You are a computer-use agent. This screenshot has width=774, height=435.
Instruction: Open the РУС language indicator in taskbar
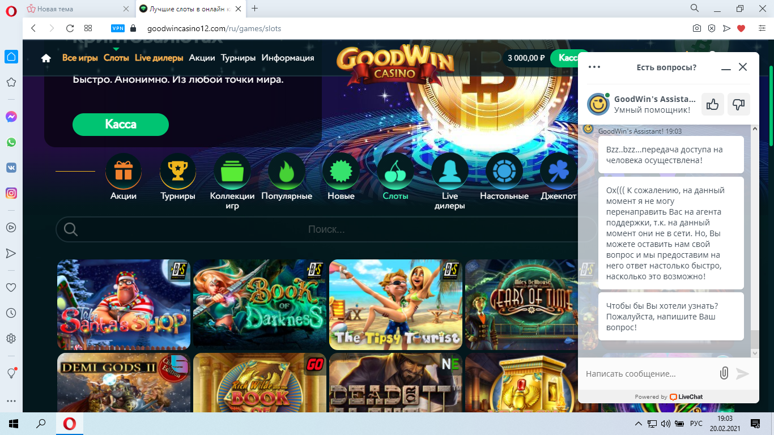coord(696,423)
